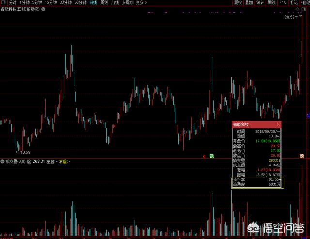Viewport: 310px width, 239px height.
Task: Click the 10.58 low price label
Action: tap(25, 152)
